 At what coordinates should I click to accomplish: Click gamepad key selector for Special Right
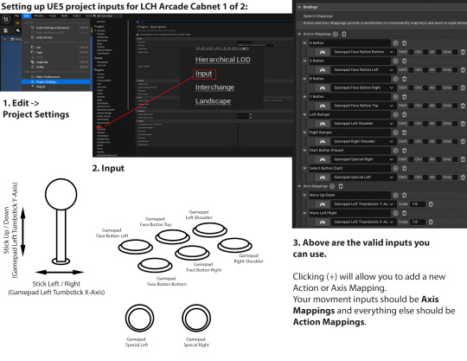tap(323, 159)
